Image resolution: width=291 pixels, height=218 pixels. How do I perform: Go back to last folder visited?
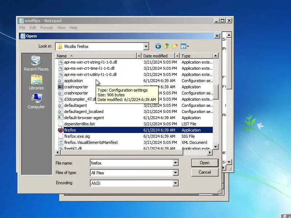click(158, 47)
